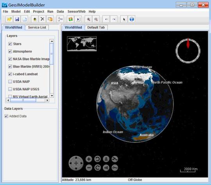211x185 pixels.
Task: Disable the i-cubed Landsat layer
Action: pyautogui.click(x=10, y=74)
